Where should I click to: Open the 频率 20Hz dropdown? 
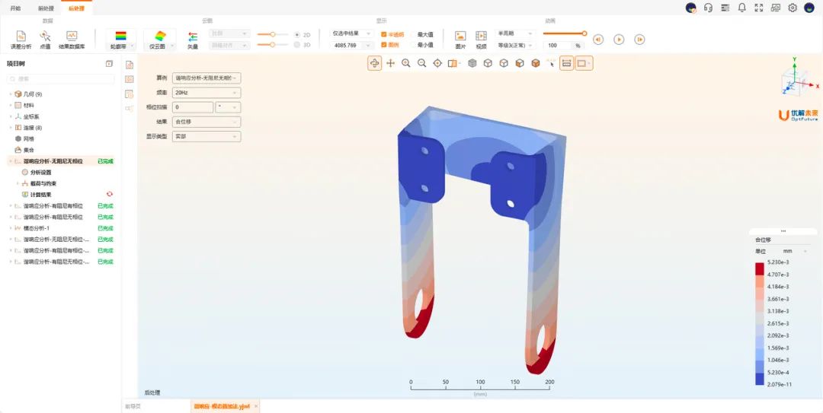click(207, 92)
